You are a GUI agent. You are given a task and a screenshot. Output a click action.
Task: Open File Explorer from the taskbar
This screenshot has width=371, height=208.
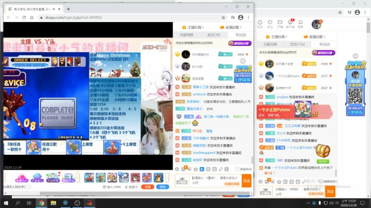coord(54,203)
